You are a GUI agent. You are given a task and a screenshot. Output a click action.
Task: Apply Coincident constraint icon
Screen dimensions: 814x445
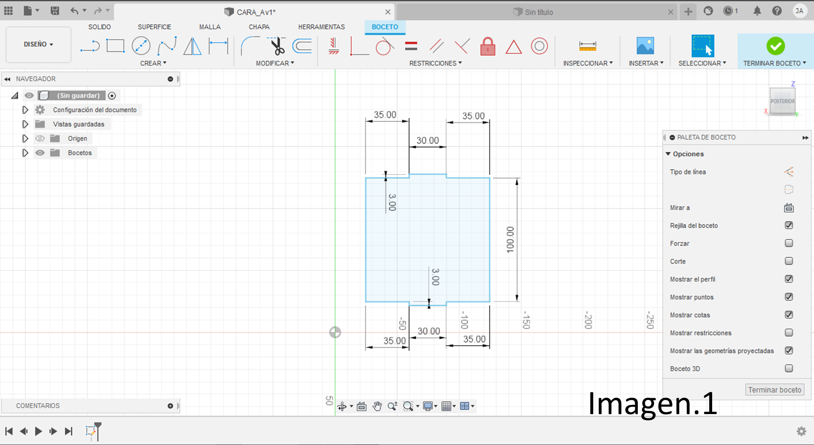(x=462, y=46)
